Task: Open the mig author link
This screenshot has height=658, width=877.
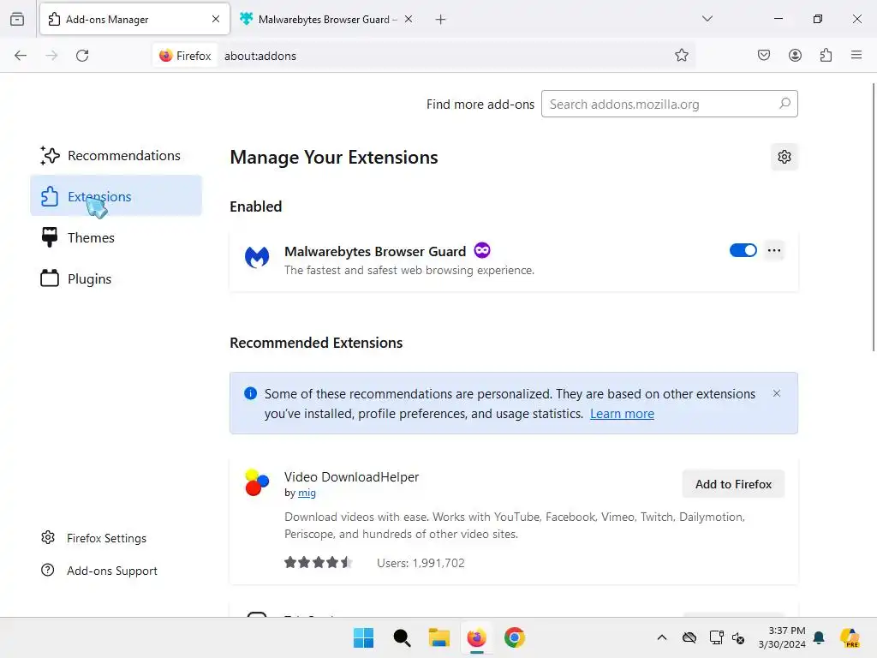Action: [x=307, y=493]
